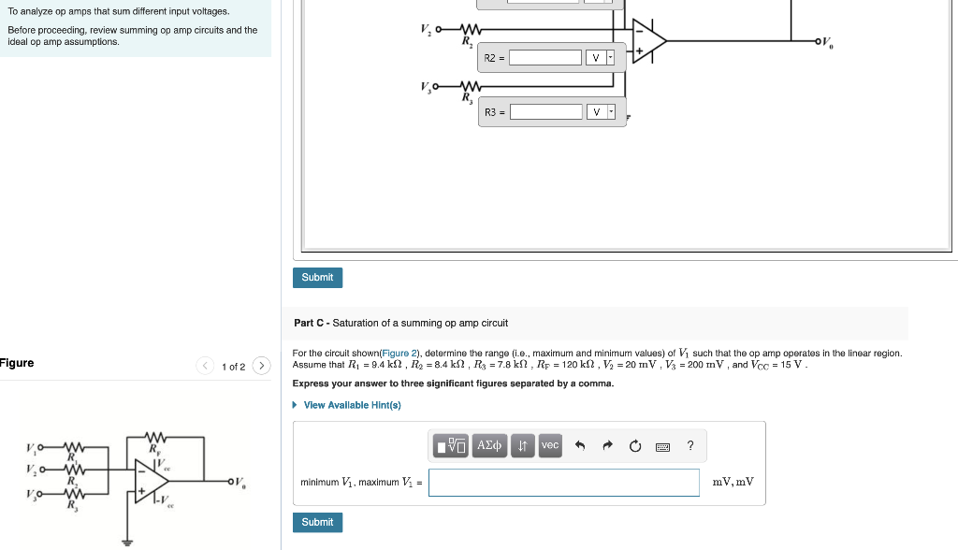
Task: Reset the answer field with the reset icon
Action: coord(636,445)
